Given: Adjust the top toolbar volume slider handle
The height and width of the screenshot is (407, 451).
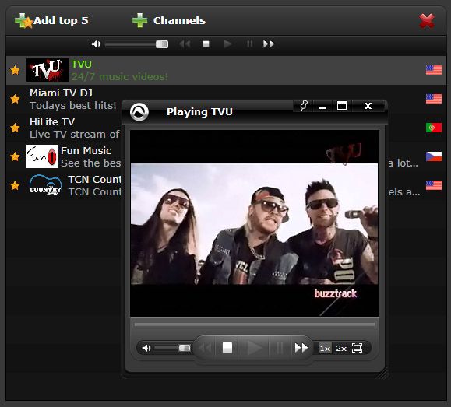Looking at the screenshot, I should coord(162,44).
